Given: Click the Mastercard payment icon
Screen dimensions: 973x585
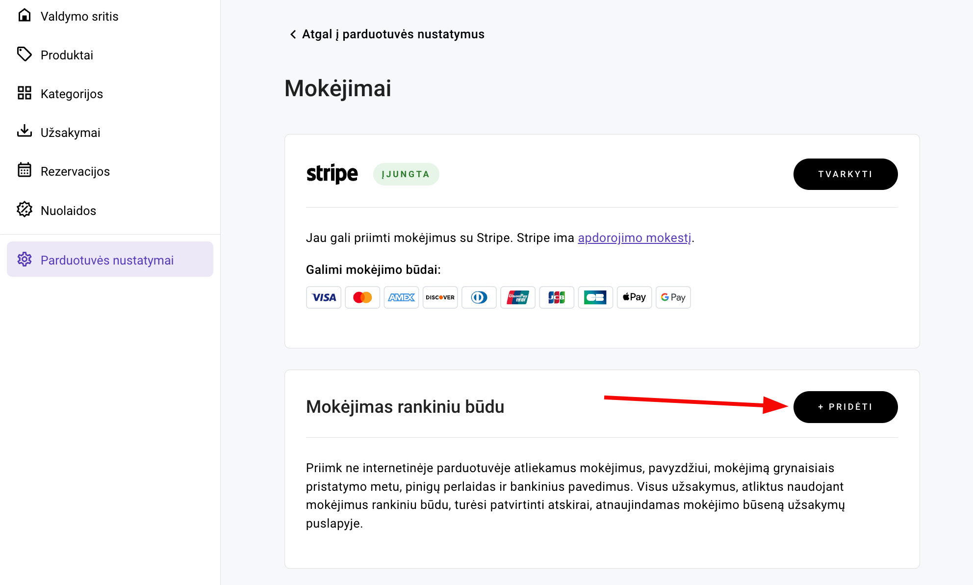Looking at the screenshot, I should click(x=362, y=297).
